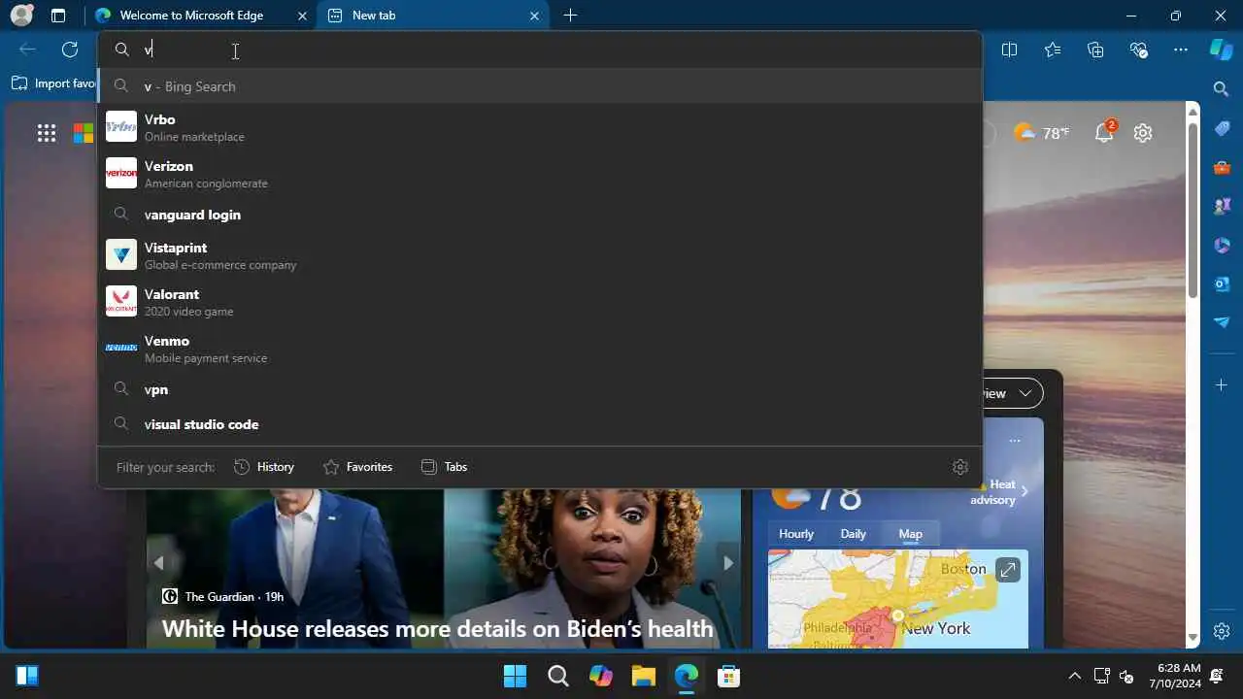
Task: Open the Favorites star menu
Action: click(1053, 50)
